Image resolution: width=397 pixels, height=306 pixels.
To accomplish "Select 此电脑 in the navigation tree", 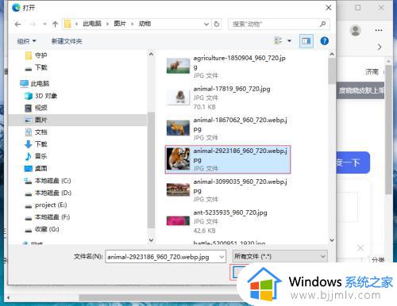I will [x=35, y=84].
